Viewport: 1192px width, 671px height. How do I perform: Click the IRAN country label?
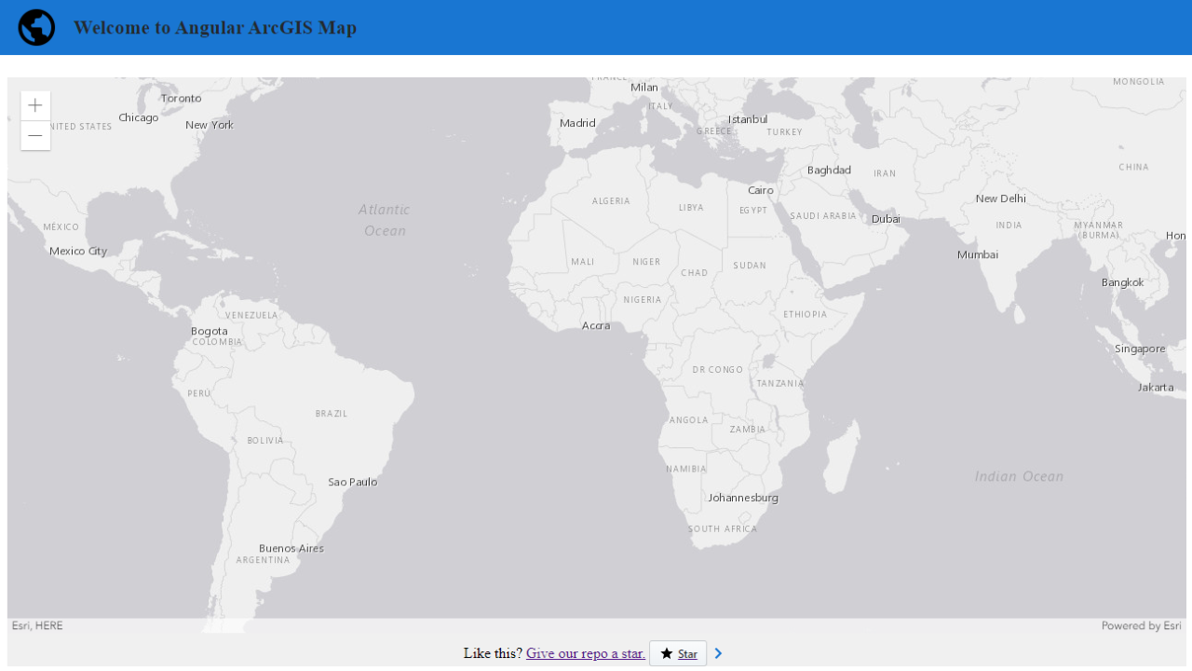[x=885, y=174]
